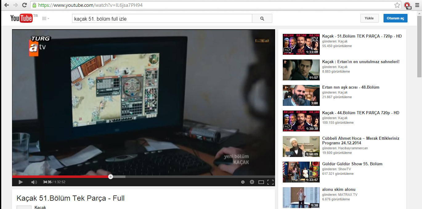Click the Oturum aç sign-in button
The image size is (422, 209).
click(396, 18)
